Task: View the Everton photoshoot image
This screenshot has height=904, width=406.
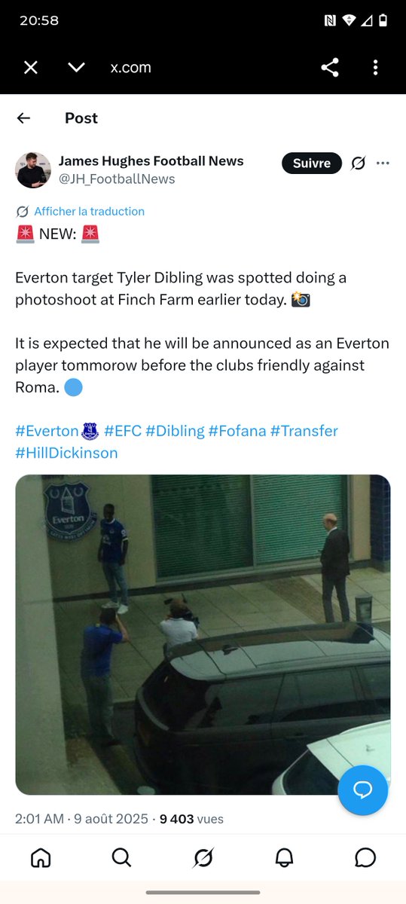Action: (203, 634)
